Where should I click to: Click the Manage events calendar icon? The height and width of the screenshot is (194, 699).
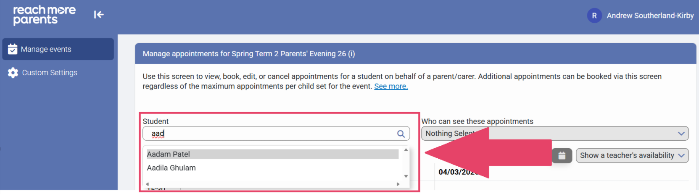pyautogui.click(x=13, y=49)
